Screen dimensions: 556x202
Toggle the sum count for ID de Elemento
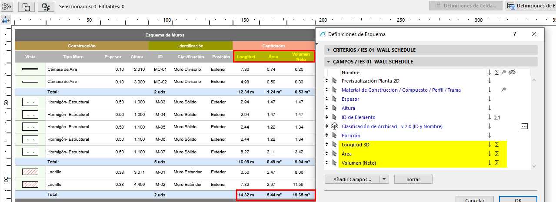pos(498,117)
